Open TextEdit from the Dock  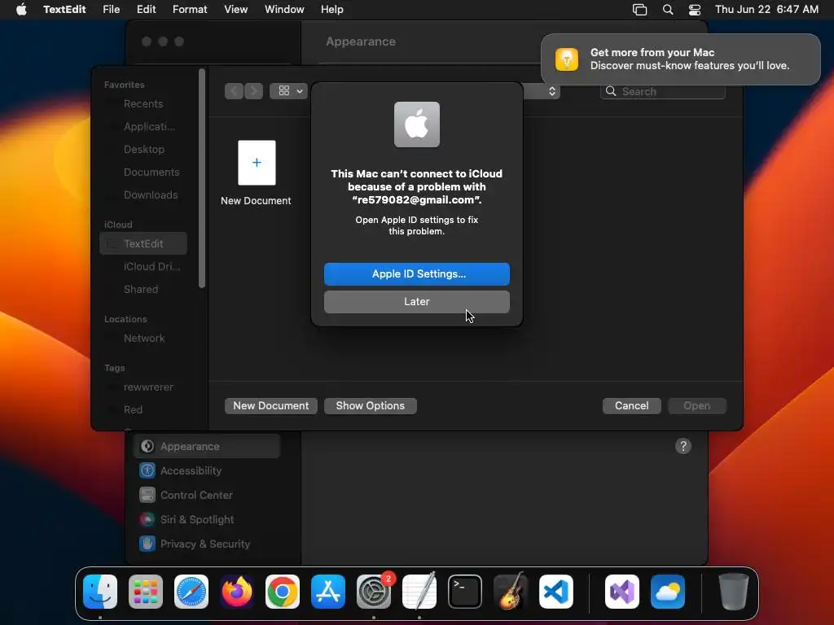419,591
